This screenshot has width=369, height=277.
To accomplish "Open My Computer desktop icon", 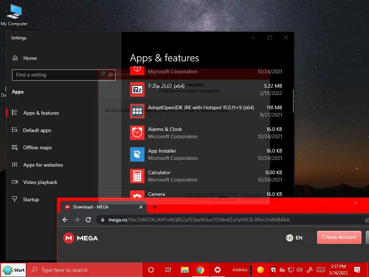I will click(14, 14).
